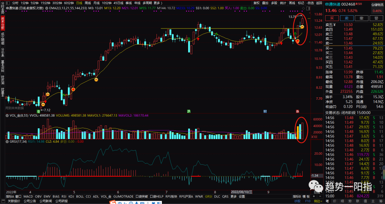Click the 撤 cancel order button
The height and width of the screenshot is (204, 385).
point(361,18)
